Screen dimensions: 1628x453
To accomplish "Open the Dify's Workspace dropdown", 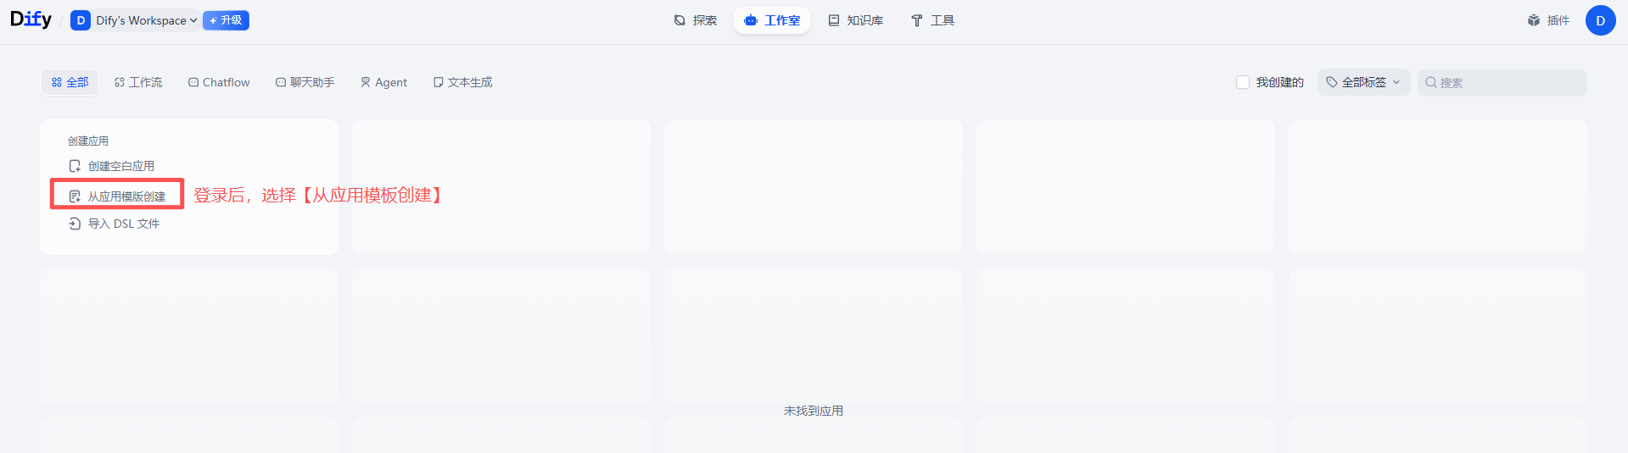I will tap(136, 20).
